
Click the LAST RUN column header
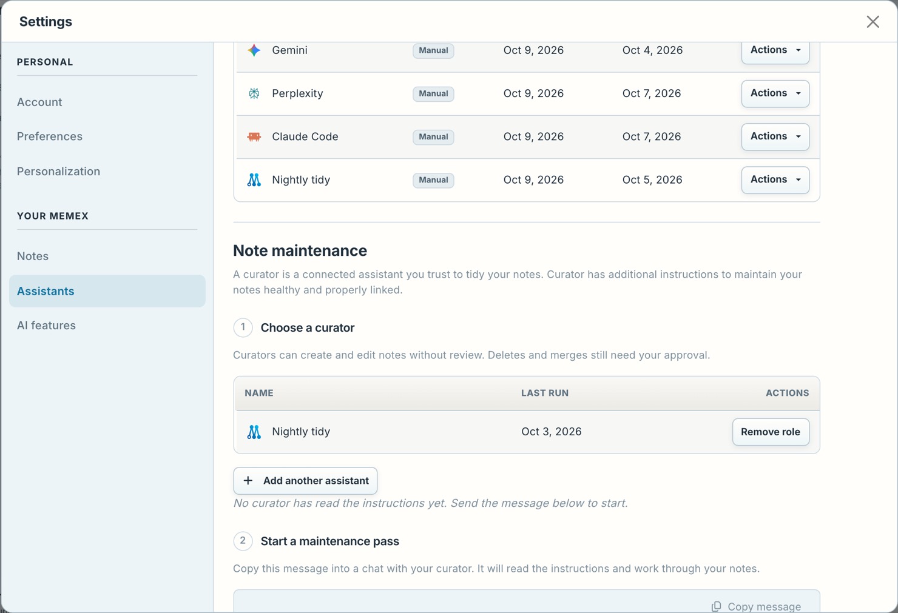[x=545, y=393]
